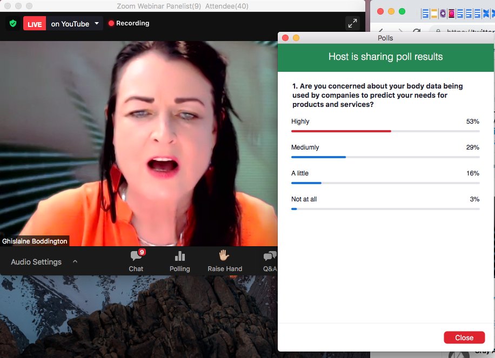The width and height of the screenshot is (495, 358).
Task: Click the red Close button in Polls
Action: coord(464,337)
